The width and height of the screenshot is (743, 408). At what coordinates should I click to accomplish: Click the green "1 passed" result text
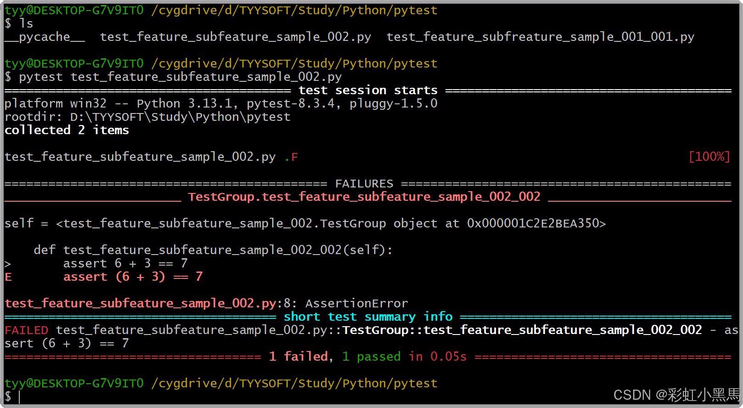point(371,357)
